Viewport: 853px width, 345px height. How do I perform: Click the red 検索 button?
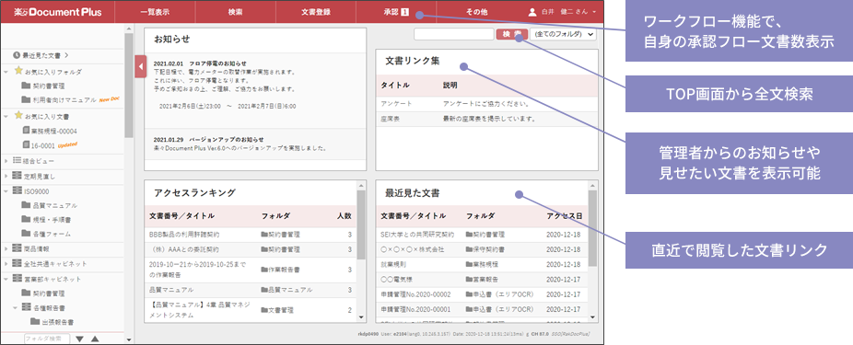pos(511,34)
